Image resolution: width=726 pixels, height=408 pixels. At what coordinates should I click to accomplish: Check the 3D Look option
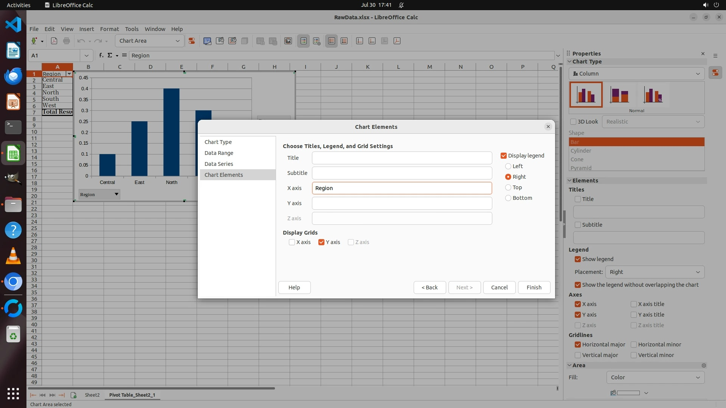point(573,122)
